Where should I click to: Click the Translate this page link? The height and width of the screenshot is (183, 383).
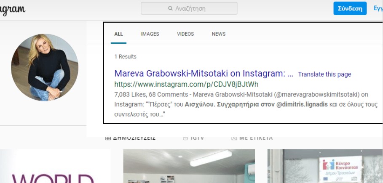tap(324, 74)
